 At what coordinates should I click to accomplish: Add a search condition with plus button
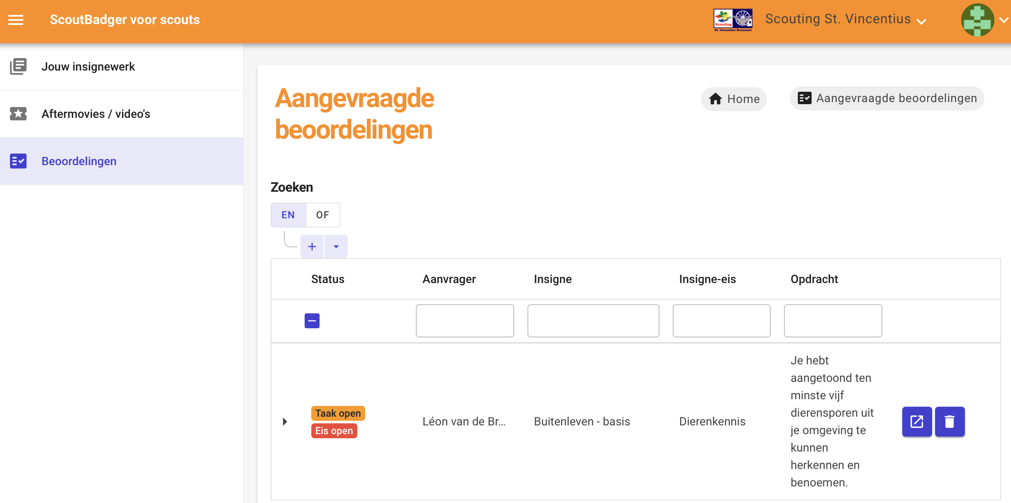click(x=312, y=247)
